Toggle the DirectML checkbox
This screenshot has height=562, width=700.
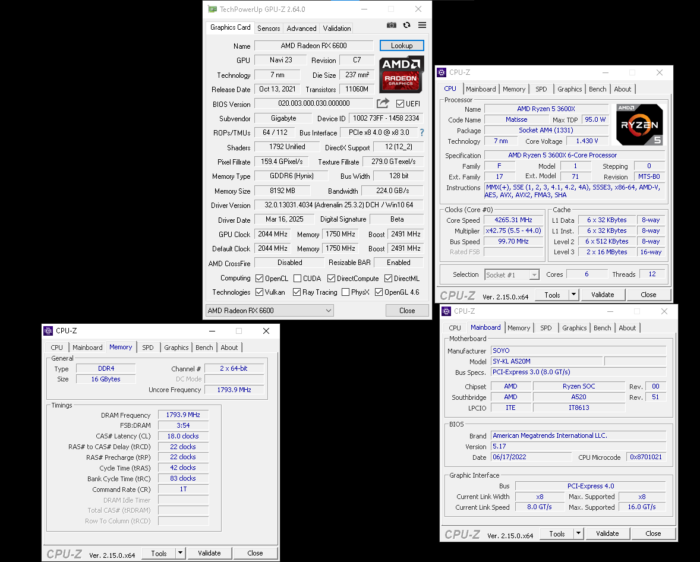point(389,279)
